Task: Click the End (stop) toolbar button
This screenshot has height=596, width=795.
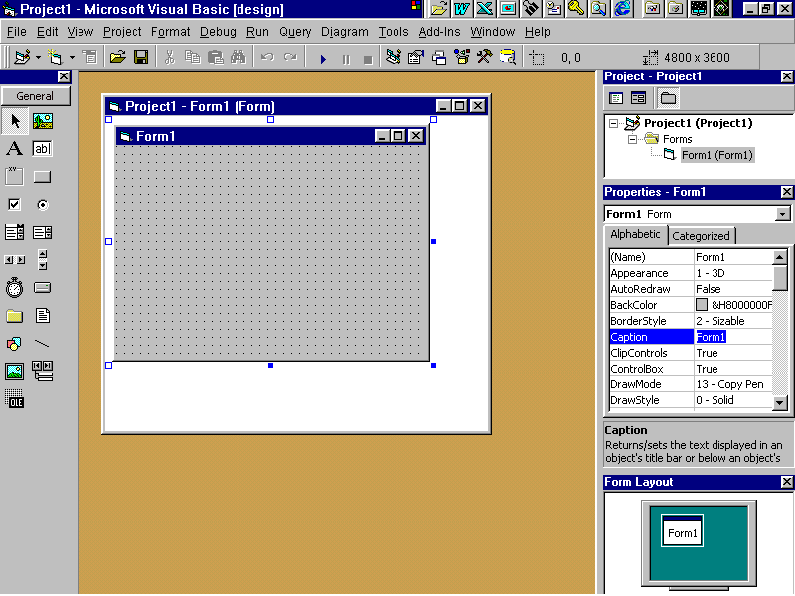Action: point(368,59)
